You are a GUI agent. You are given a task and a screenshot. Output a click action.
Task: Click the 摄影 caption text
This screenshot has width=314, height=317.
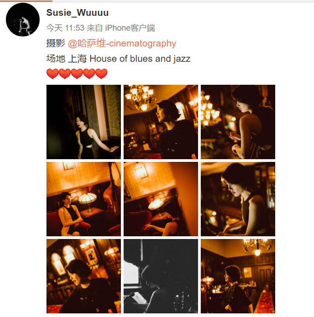click(x=56, y=43)
